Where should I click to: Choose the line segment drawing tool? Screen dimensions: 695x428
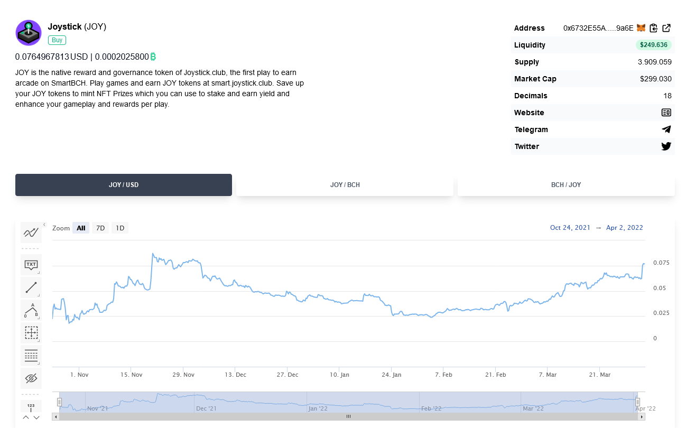pos(31,287)
